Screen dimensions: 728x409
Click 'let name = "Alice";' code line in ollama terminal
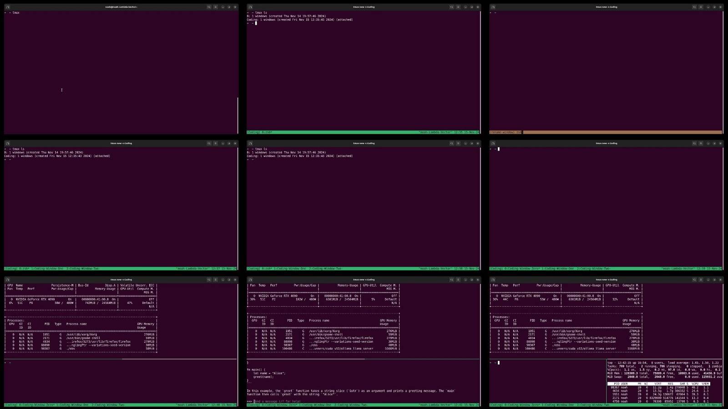click(269, 373)
